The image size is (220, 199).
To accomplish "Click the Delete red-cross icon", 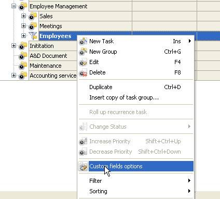I will [x=83, y=72].
